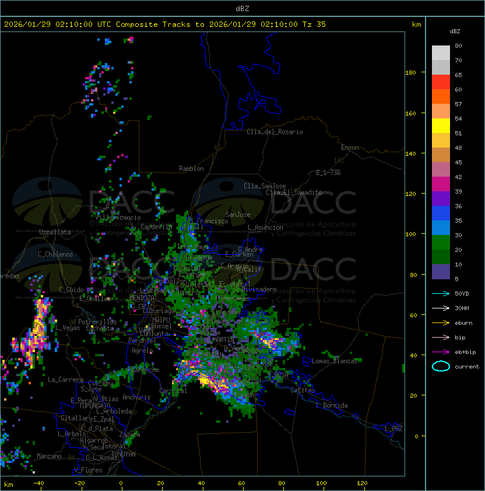Image resolution: width=485 pixels, height=491 pixels.
Task: Click the 'Lomas_Blancas' map label
Action: 335,361
